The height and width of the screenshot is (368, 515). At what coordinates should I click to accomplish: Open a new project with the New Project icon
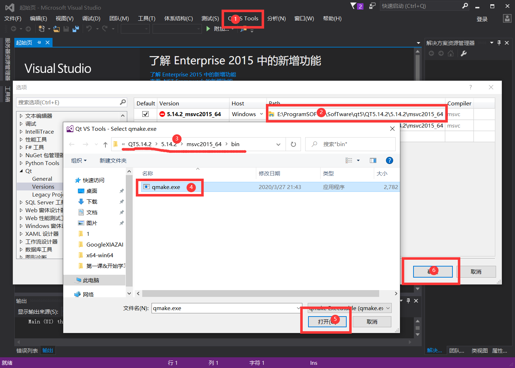click(41, 29)
